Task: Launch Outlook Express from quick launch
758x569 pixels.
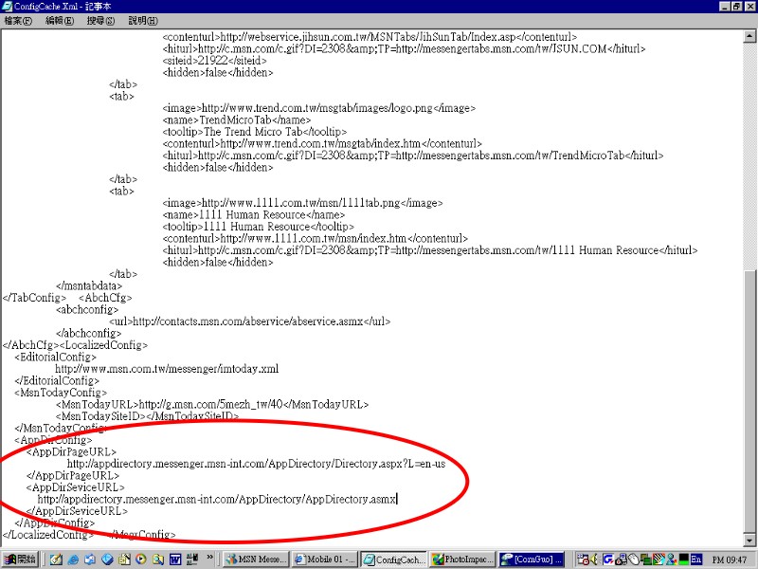Action: click(90, 560)
